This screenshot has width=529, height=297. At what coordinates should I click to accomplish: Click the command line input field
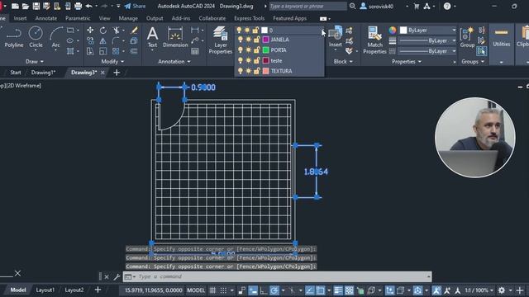click(278, 277)
